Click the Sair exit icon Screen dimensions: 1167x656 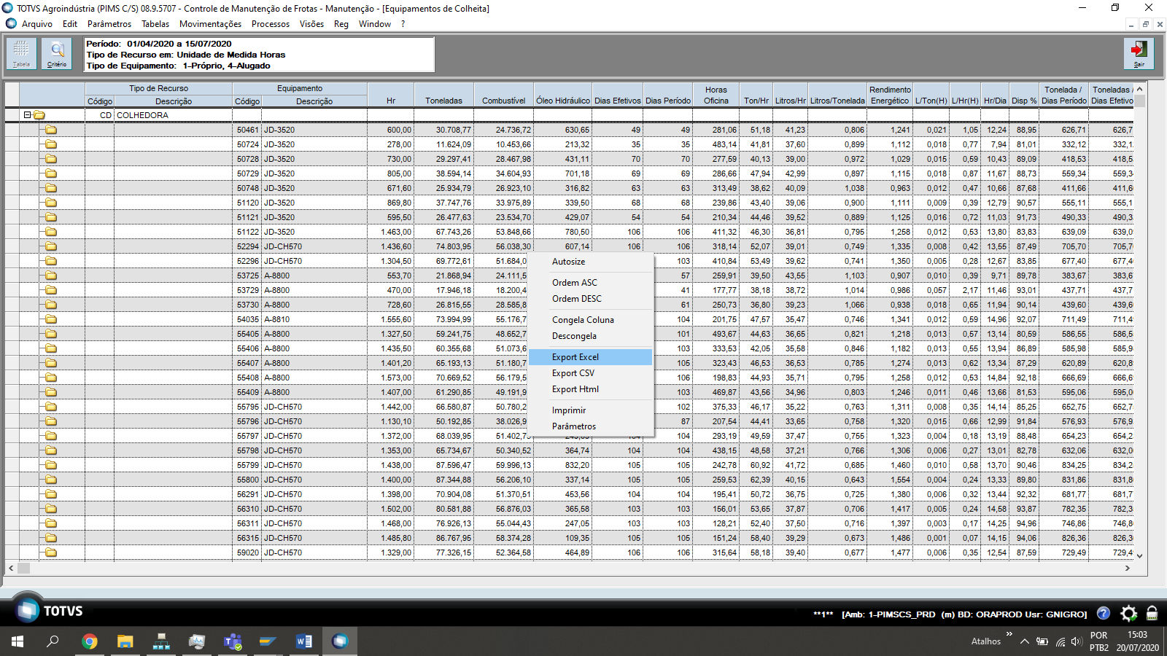(1139, 54)
